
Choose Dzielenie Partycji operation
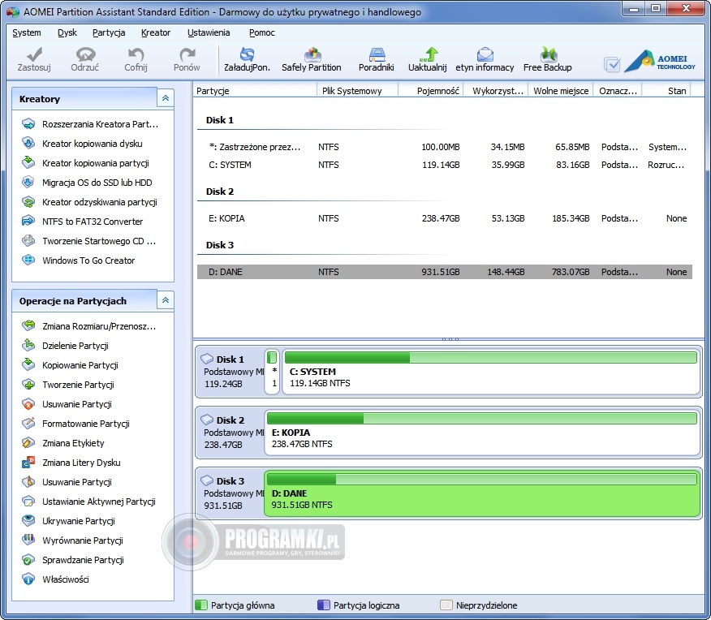click(65, 346)
